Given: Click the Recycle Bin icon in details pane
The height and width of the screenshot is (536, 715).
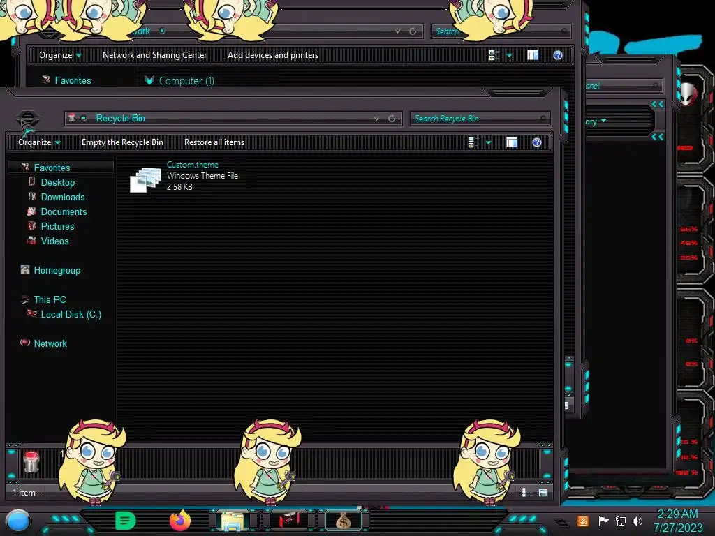Looking at the screenshot, I should [x=31, y=462].
